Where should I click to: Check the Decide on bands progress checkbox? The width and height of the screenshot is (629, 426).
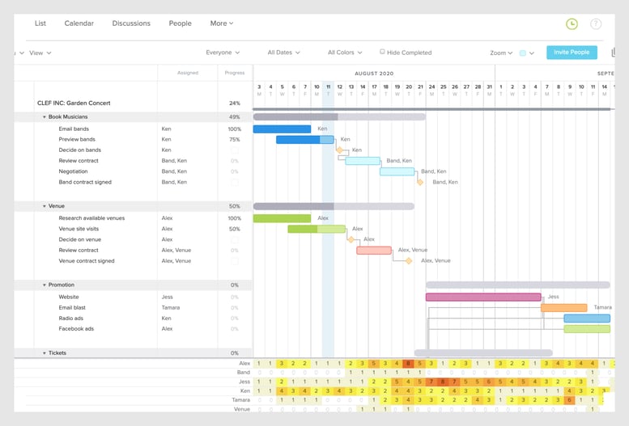click(x=235, y=150)
